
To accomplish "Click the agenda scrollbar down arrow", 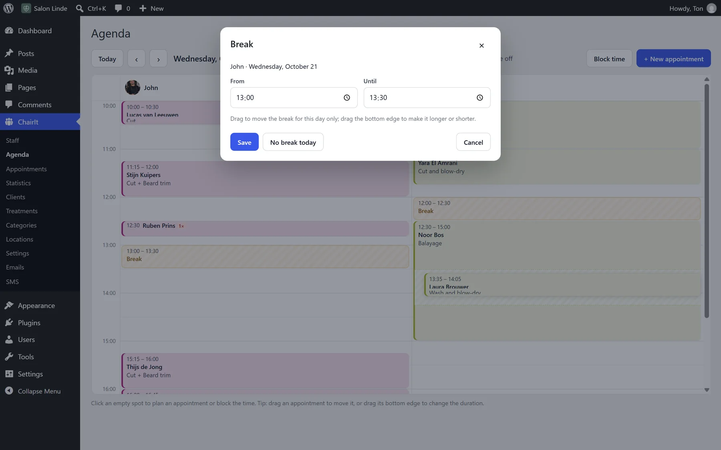I will (707, 390).
